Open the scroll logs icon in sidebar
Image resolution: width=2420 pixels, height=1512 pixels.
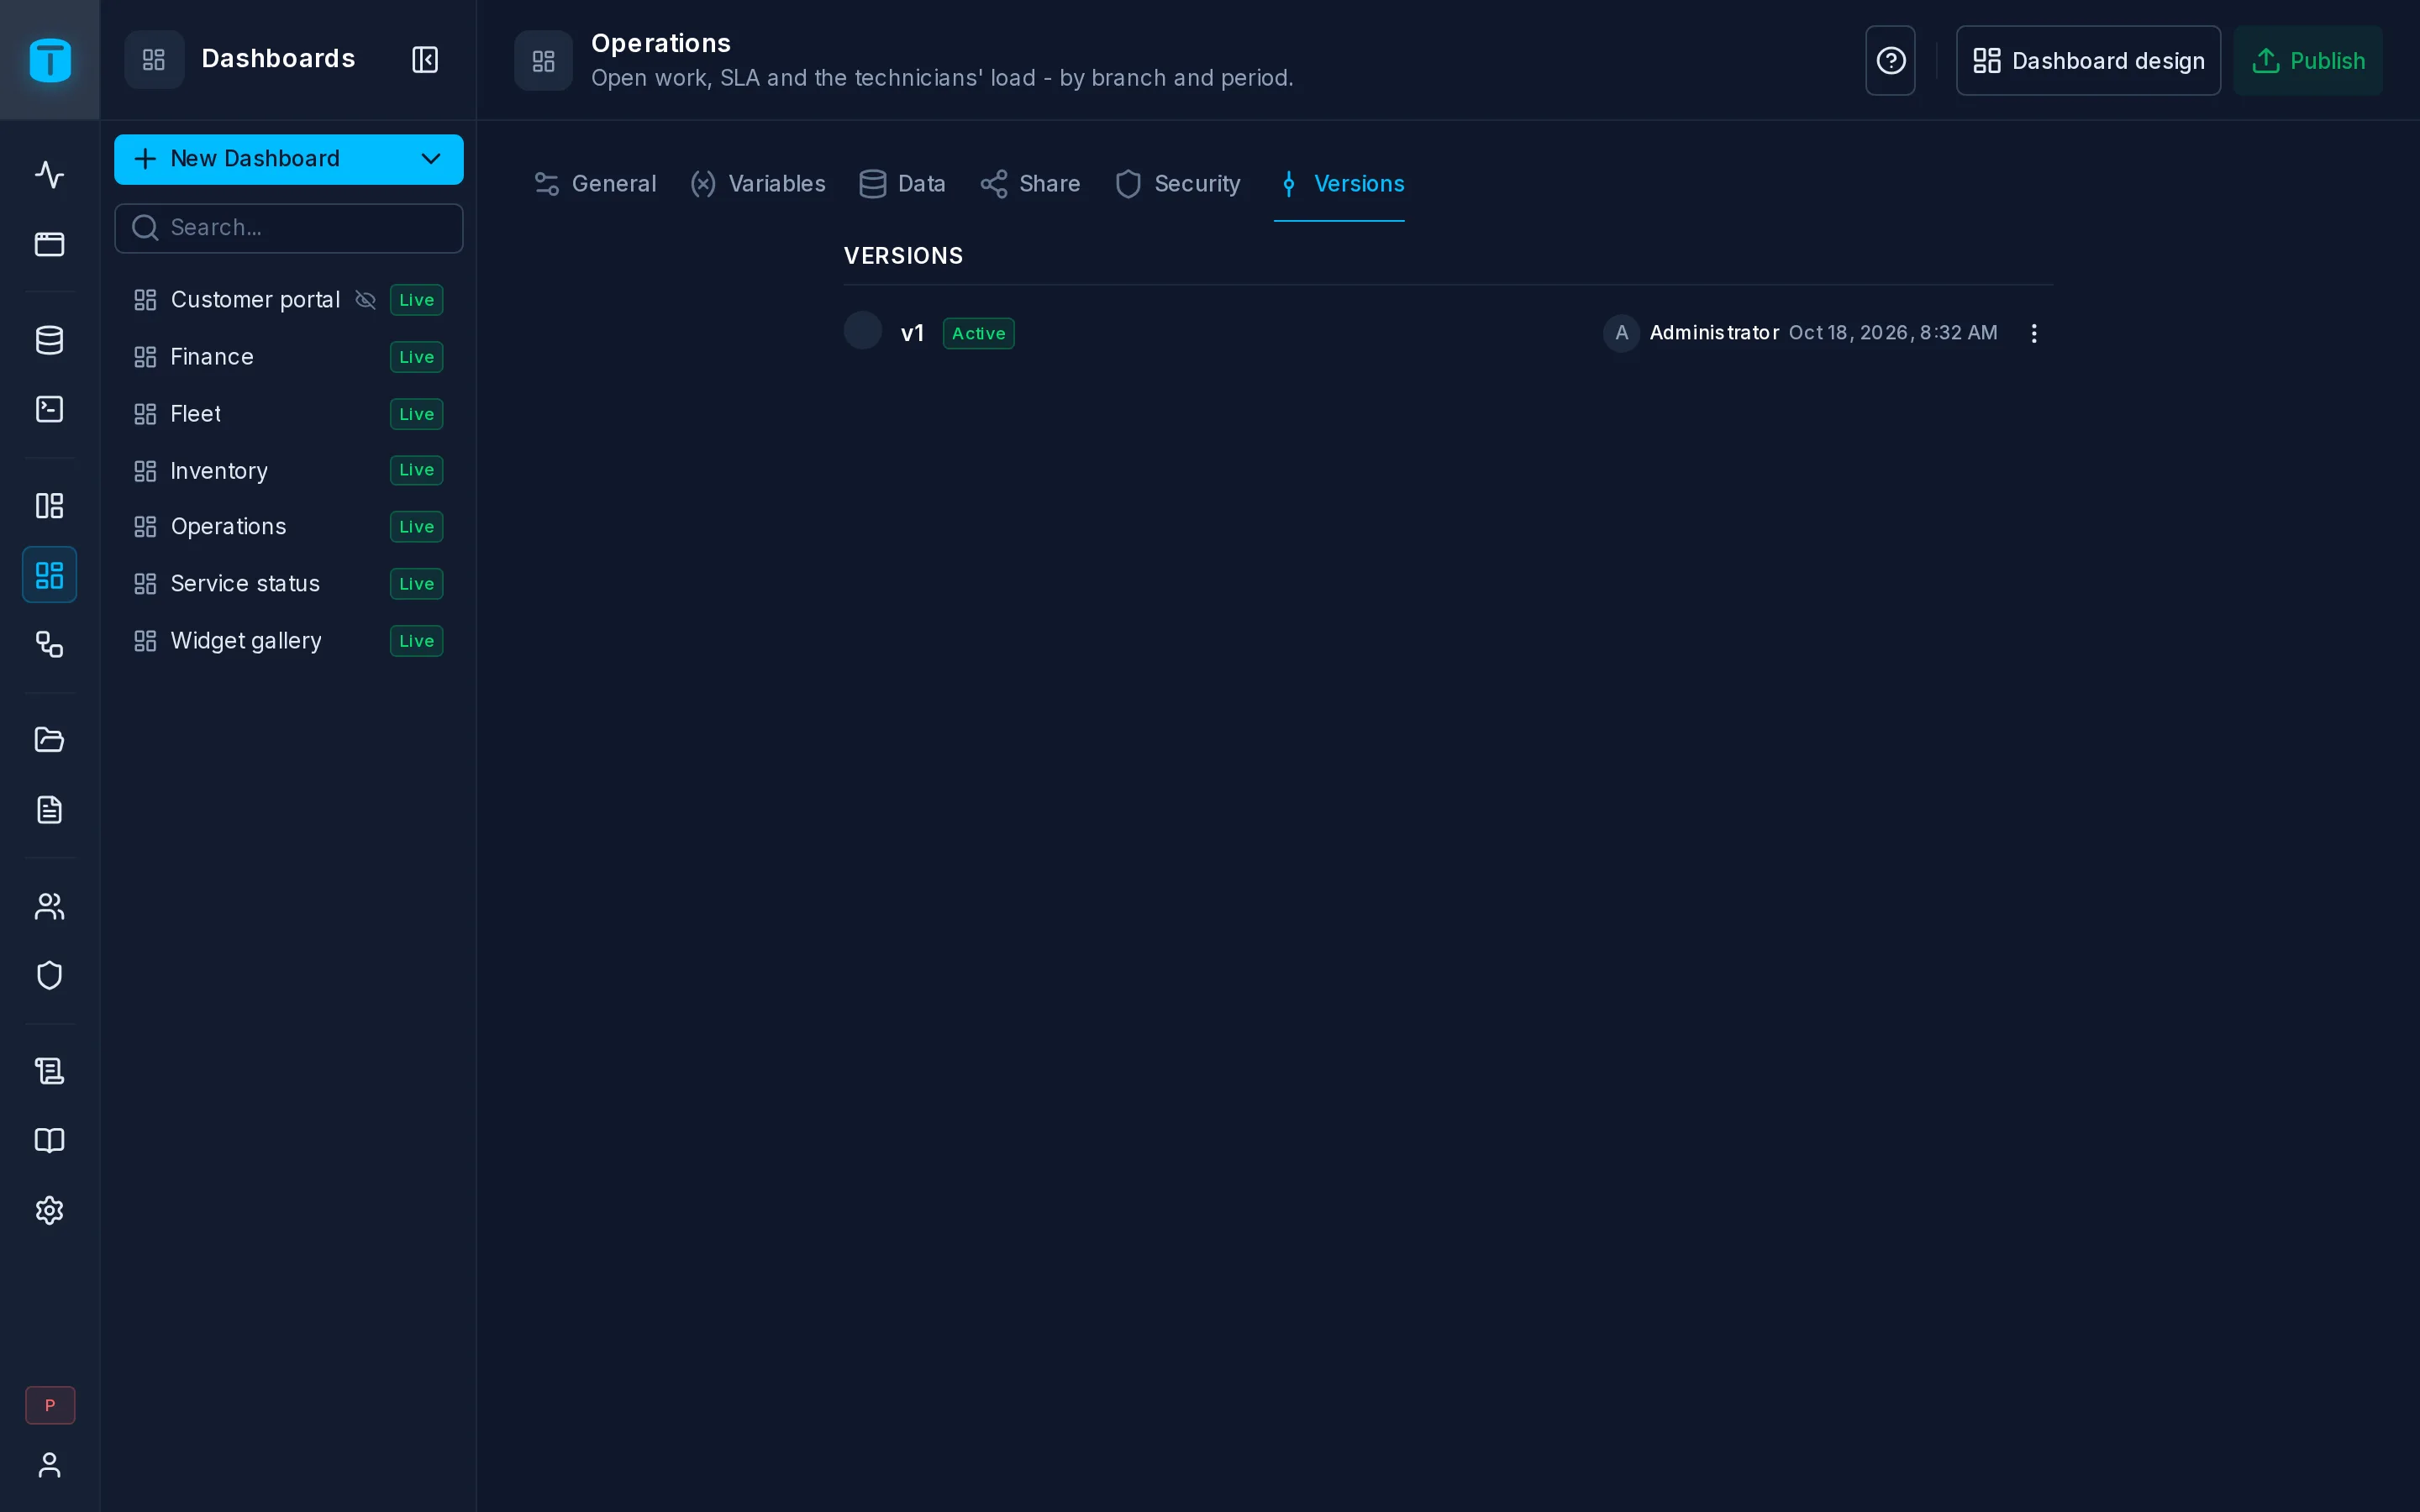pyautogui.click(x=50, y=1071)
